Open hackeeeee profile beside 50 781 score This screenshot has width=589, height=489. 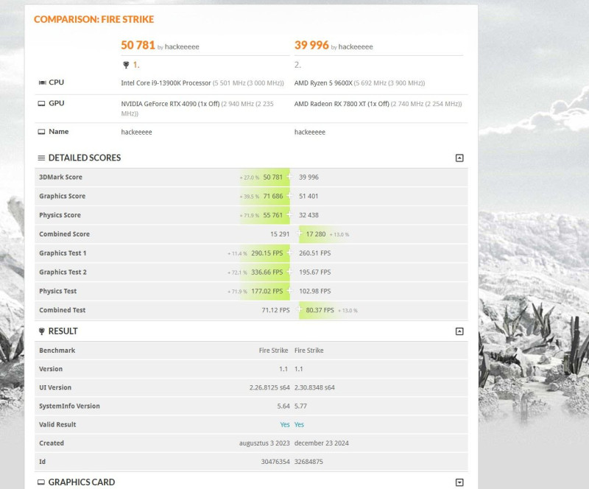tap(182, 47)
